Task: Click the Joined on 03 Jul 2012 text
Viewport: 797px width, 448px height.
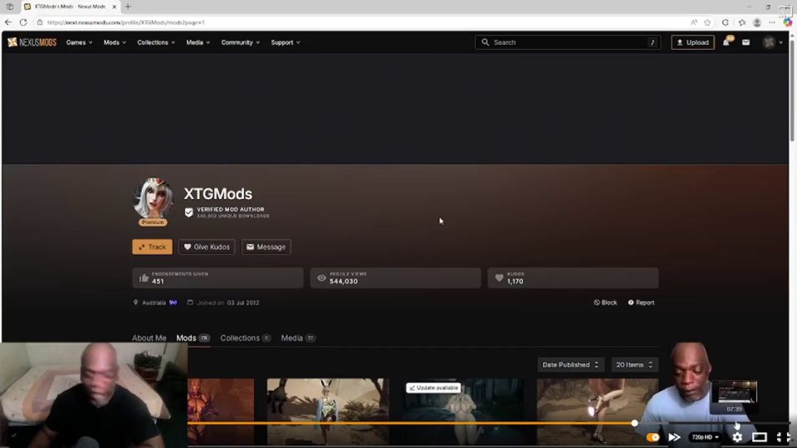Action: (227, 302)
